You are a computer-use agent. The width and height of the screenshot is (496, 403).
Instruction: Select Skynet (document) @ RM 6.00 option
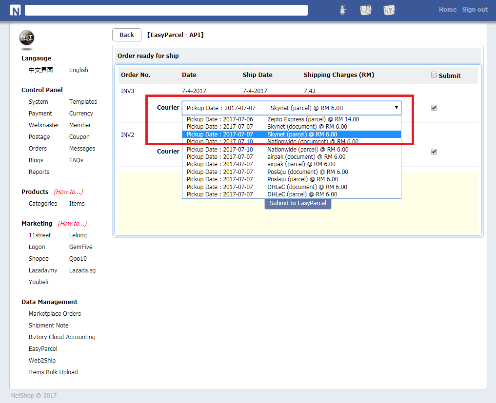pos(291,127)
